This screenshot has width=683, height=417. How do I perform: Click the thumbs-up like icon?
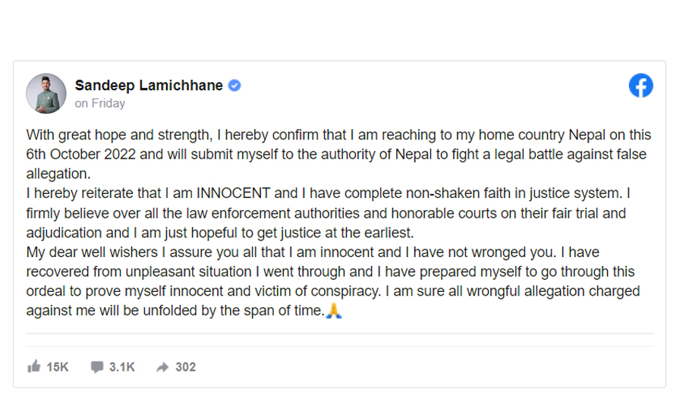[34, 367]
